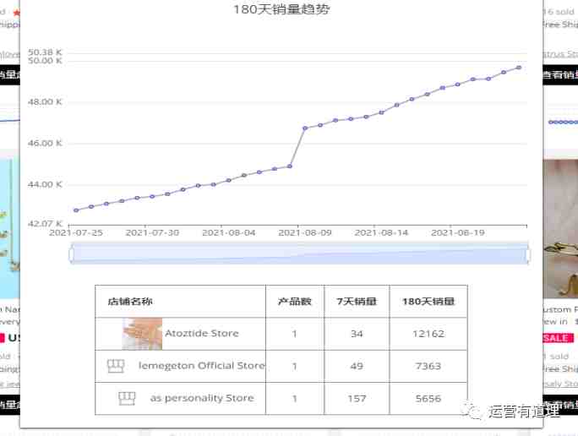Click the first data point on the trend line
The height and width of the screenshot is (436, 578).
76,210
